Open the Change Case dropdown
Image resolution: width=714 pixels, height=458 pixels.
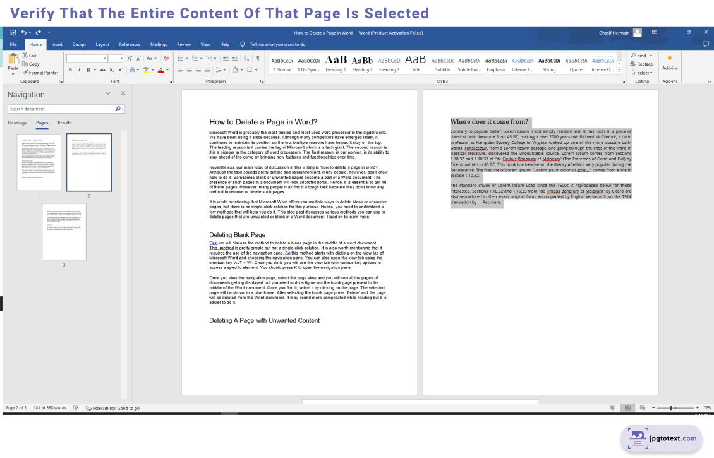(151, 58)
